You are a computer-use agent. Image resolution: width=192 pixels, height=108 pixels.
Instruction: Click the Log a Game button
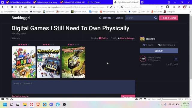click(169, 18)
